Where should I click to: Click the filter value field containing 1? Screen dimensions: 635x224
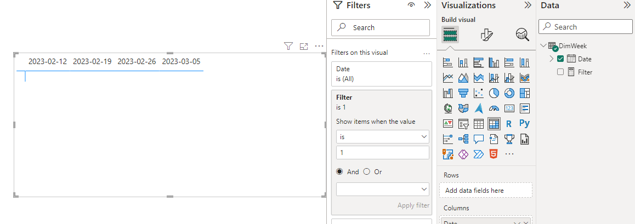(x=383, y=152)
